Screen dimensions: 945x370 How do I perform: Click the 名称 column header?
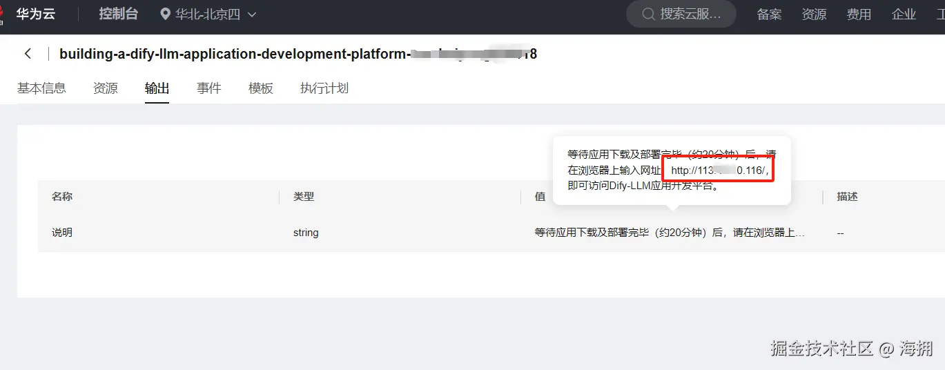pyautogui.click(x=62, y=197)
